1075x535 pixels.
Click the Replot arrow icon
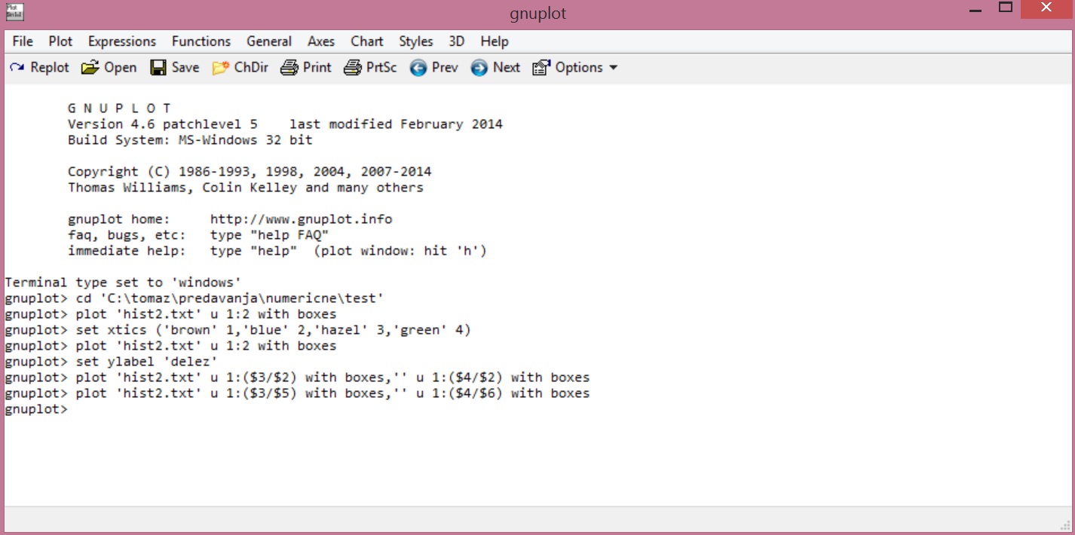(x=17, y=68)
